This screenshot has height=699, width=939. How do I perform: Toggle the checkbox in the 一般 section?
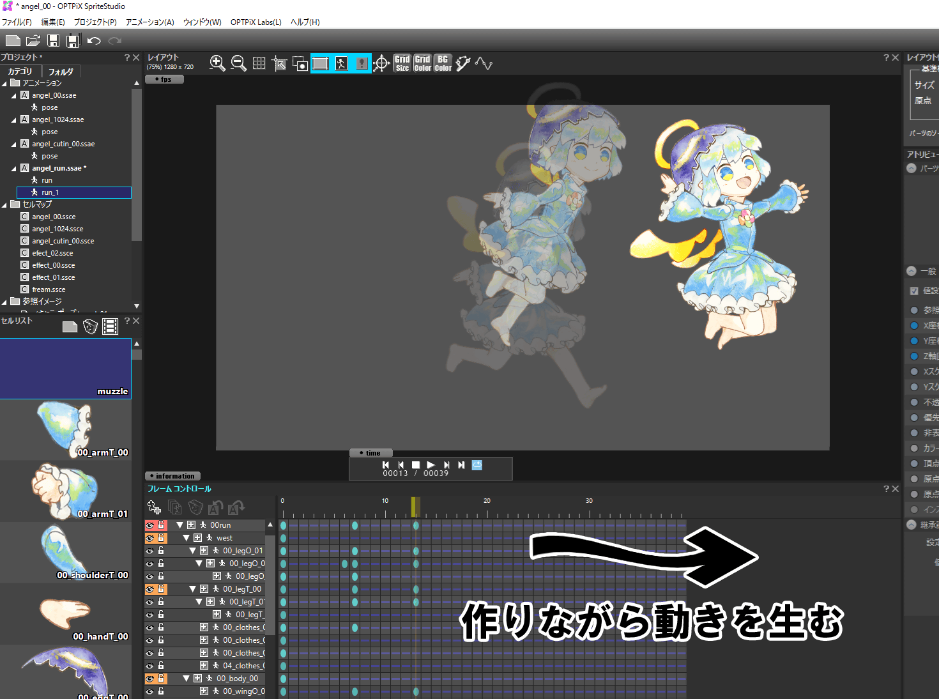point(914,291)
